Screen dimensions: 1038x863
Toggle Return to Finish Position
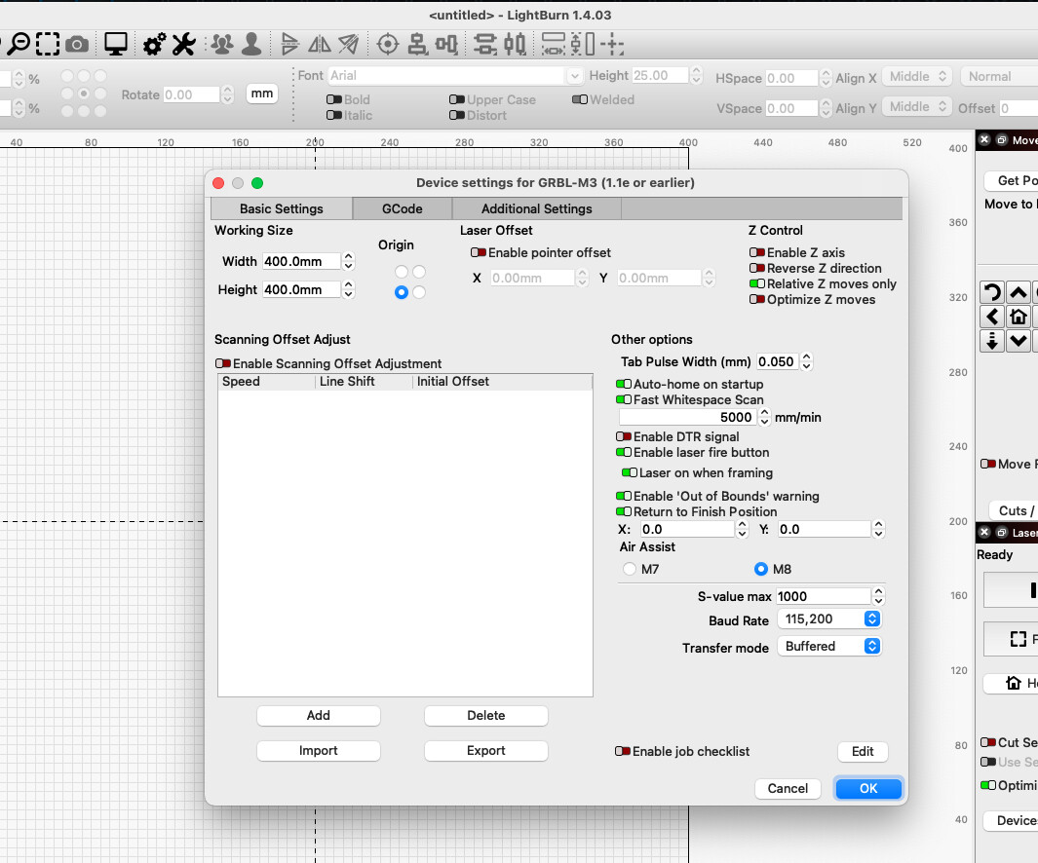point(624,511)
